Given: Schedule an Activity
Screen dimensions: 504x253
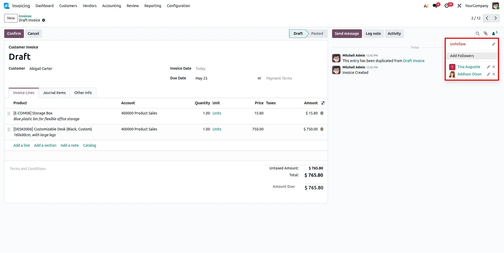Looking at the screenshot, I should pos(394,34).
